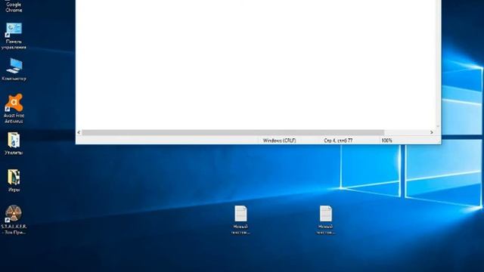Click the "100%" zoom status entry
Screen dimensions: 484x272
386,141
